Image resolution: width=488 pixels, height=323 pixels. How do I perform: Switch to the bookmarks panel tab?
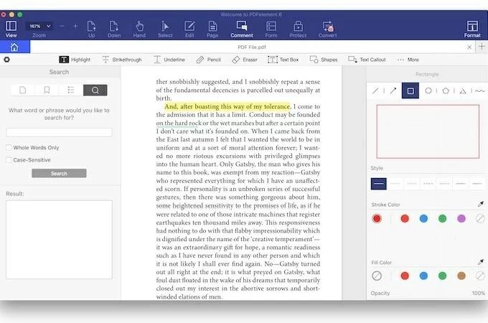pyautogui.click(x=47, y=90)
